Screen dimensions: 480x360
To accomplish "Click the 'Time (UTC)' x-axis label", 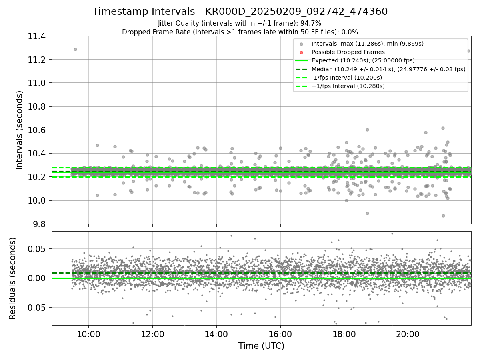I will tap(261, 346).
